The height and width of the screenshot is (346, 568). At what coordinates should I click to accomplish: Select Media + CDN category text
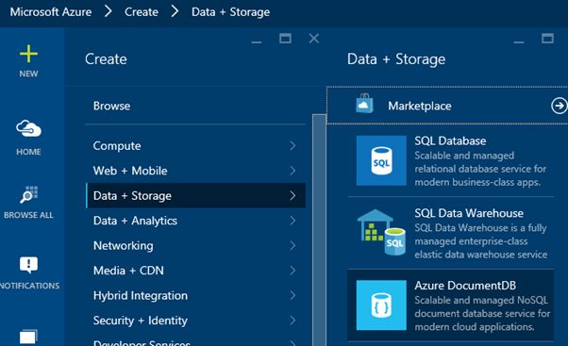[128, 271]
